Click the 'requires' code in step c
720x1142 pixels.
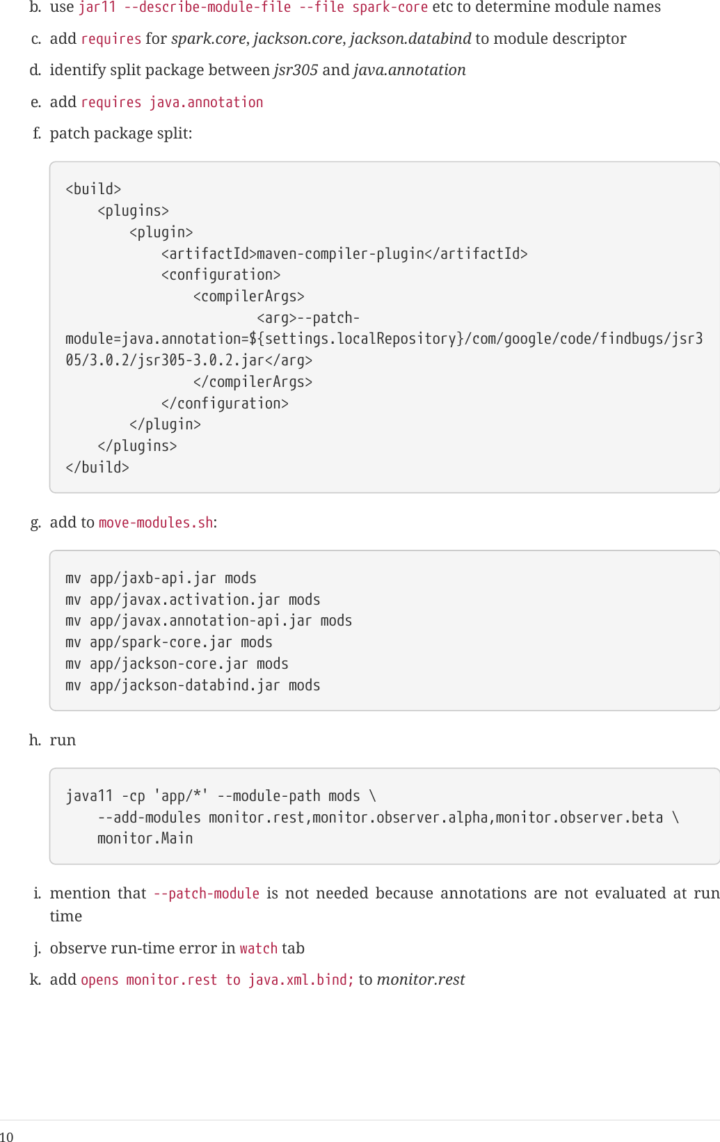pos(111,39)
